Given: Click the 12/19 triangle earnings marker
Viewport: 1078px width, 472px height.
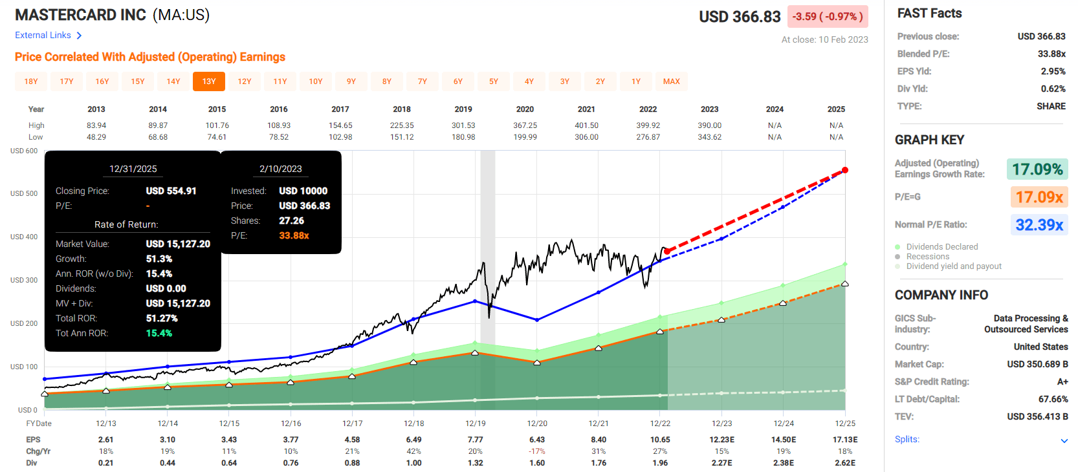Looking at the screenshot, I should click(x=475, y=353).
